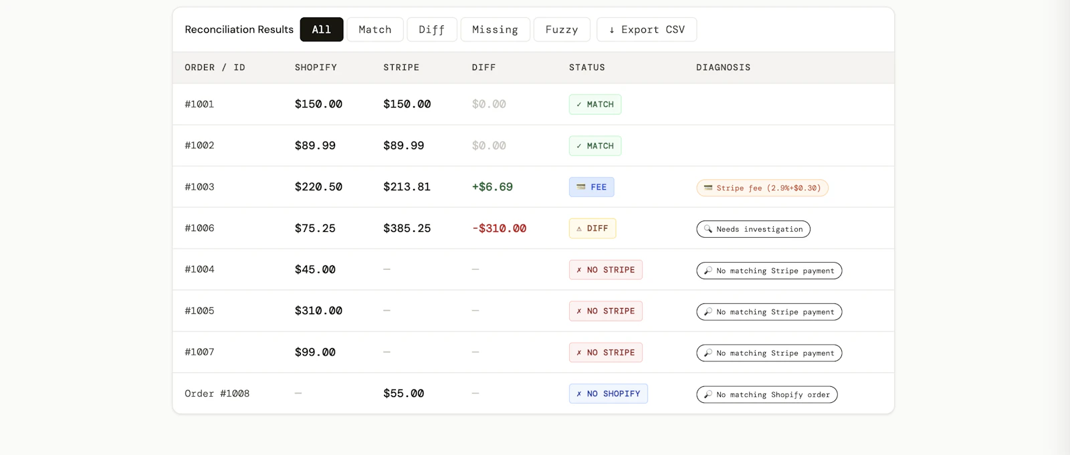Select the All filter tab
1070x455 pixels.
pyautogui.click(x=322, y=29)
